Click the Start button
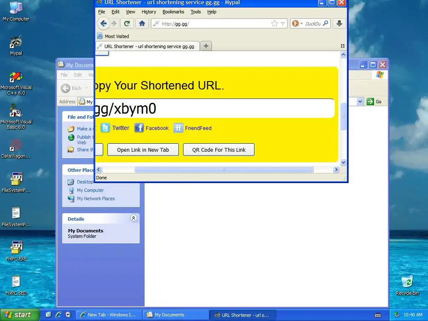This screenshot has width=428, height=321. (x=20, y=315)
